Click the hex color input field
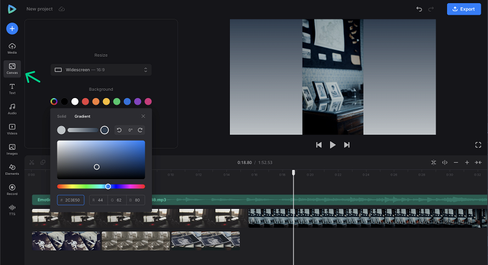 (x=71, y=200)
